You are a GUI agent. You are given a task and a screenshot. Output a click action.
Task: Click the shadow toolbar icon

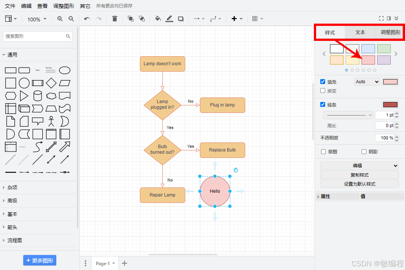click(181, 19)
